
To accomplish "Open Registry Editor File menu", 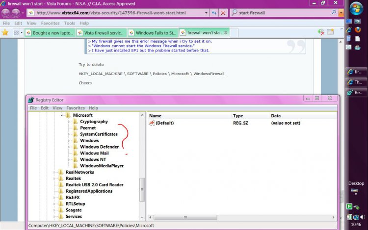I will [x=33, y=108].
